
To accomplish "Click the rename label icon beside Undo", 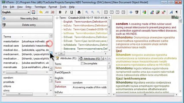I will (47, 12).
